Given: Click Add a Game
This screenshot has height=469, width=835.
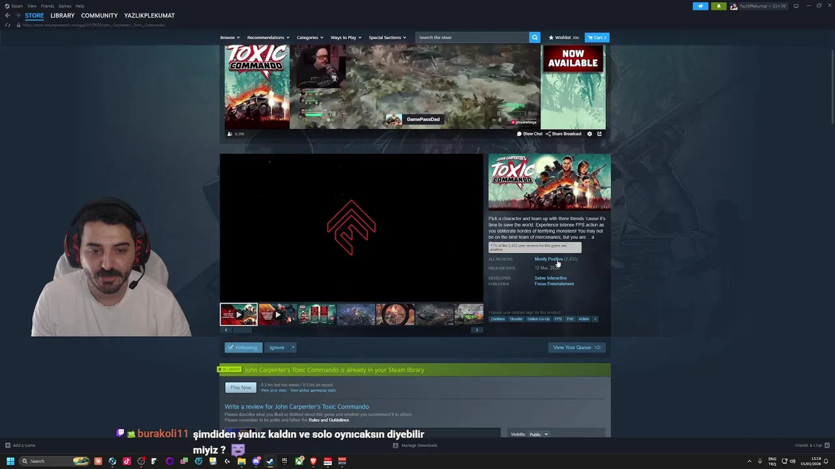Looking at the screenshot, I should [20, 446].
